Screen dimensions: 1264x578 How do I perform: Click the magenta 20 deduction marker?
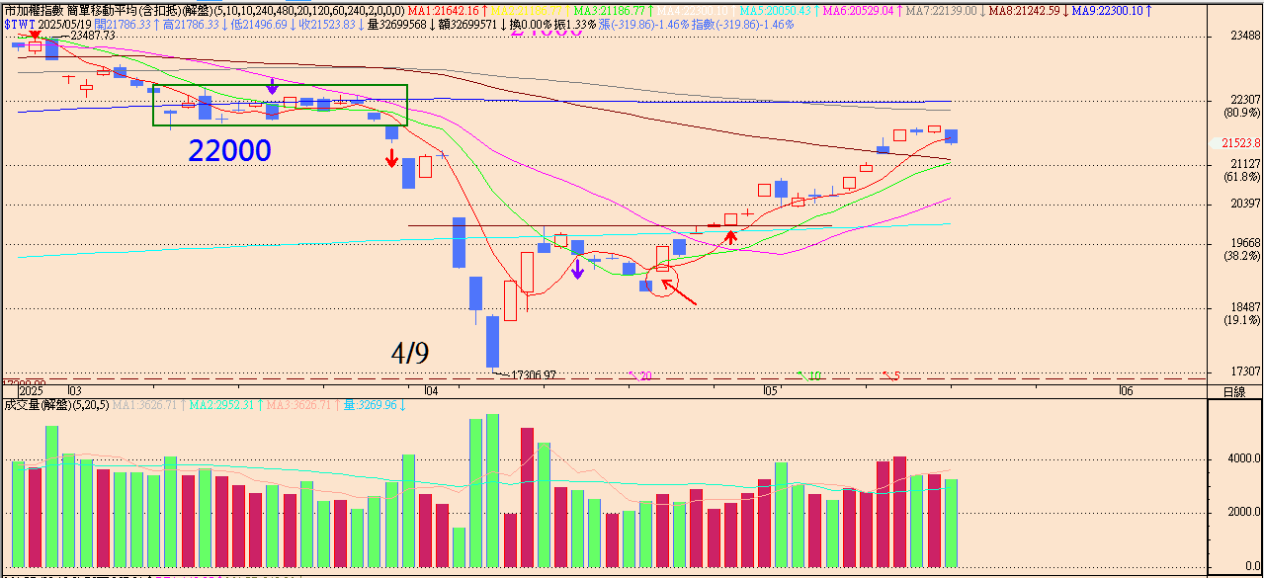coord(643,375)
